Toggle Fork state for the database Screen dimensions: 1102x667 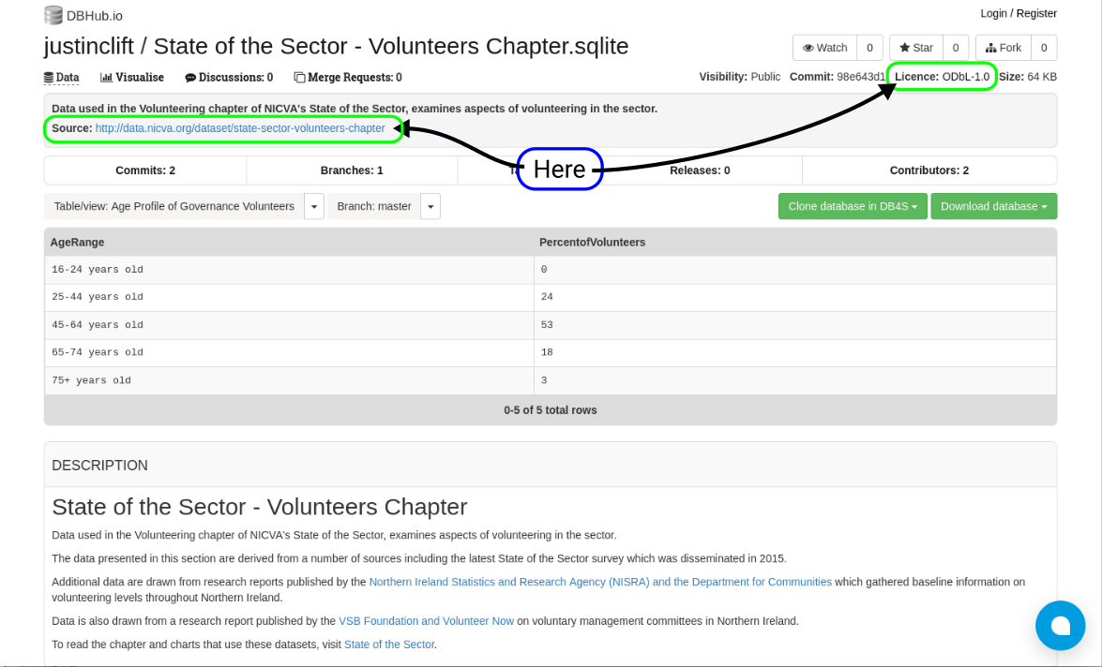pos(1003,47)
